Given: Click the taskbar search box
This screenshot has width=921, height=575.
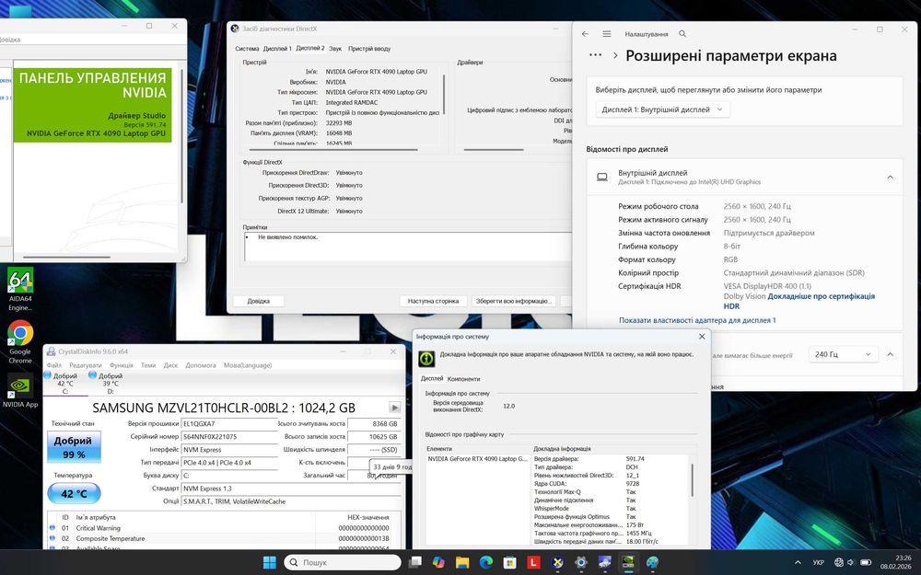Looking at the screenshot, I should pos(343,562).
